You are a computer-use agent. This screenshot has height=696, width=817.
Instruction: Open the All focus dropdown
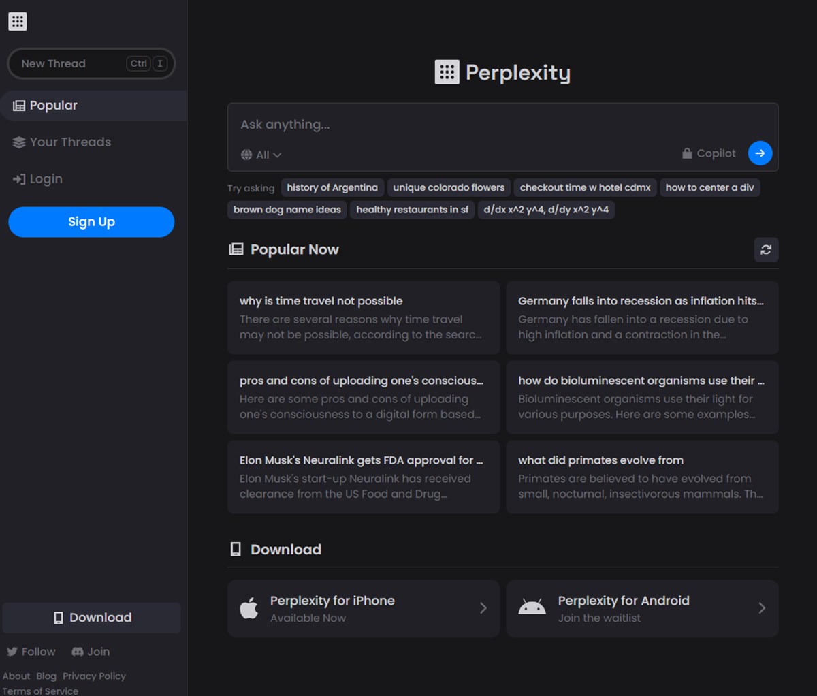click(261, 155)
